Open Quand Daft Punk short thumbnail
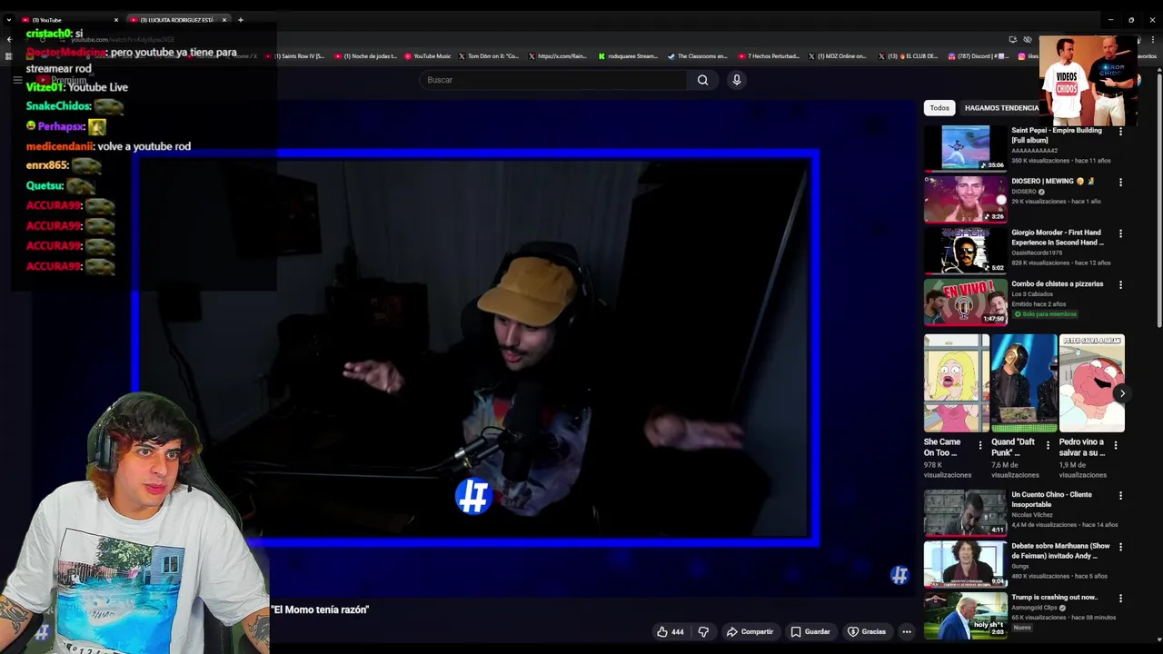The height and width of the screenshot is (654, 1163). coord(1024,383)
